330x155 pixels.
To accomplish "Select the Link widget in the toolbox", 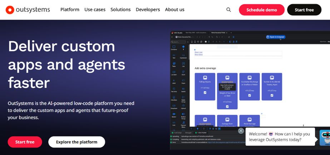I will tap(174, 124).
